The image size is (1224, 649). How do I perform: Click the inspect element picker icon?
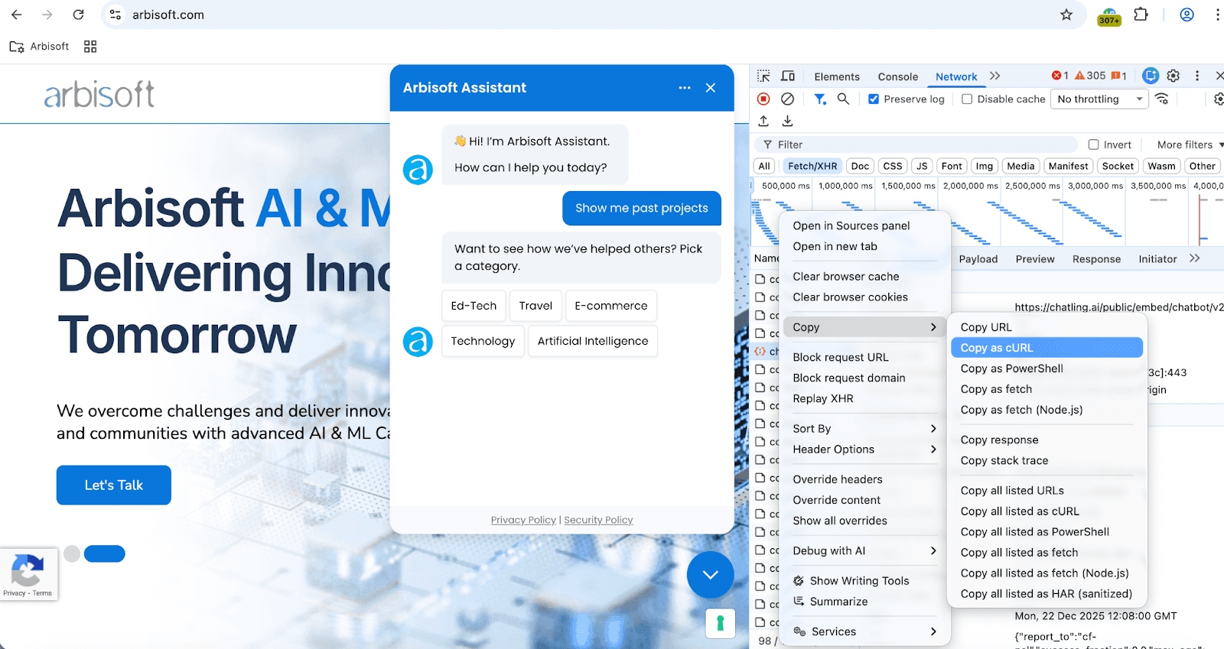click(763, 76)
